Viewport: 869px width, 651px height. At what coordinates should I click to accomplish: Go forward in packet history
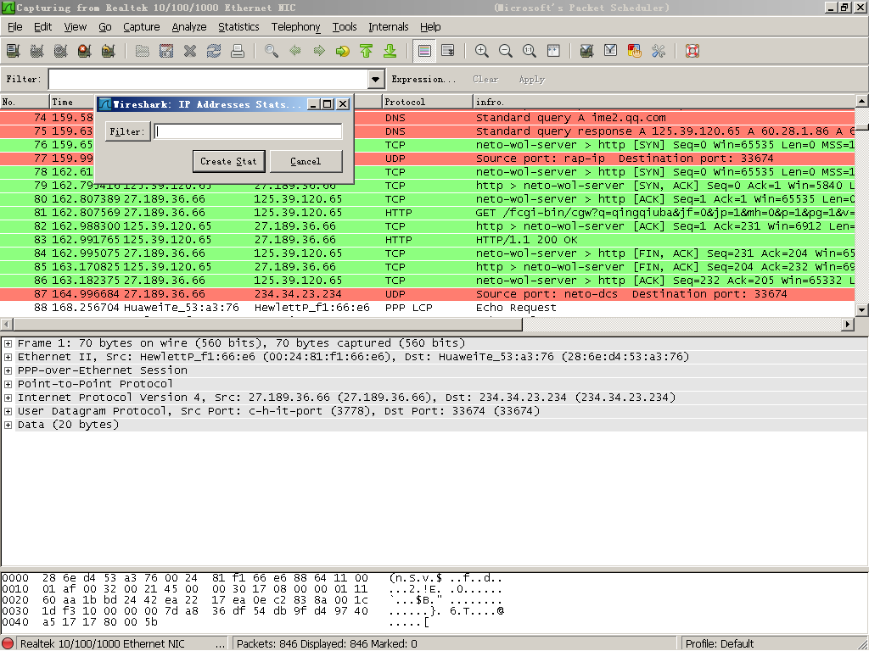[x=319, y=51]
